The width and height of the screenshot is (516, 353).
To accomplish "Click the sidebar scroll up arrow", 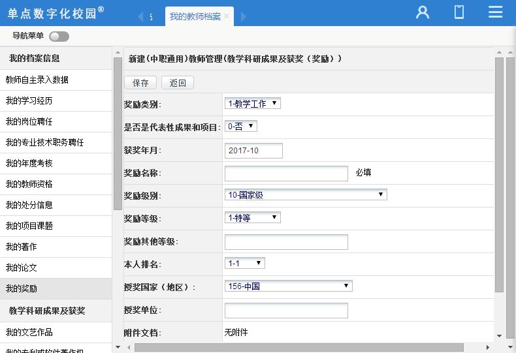I will tap(118, 52).
